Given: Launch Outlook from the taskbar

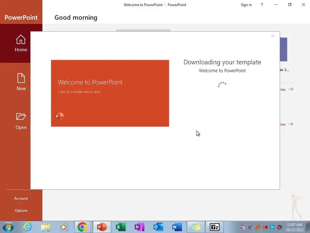Looking at the screenshot, I should 158,227.
